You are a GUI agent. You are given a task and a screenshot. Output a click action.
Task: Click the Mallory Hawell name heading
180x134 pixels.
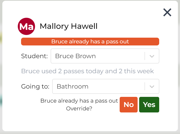pos(68,26)
